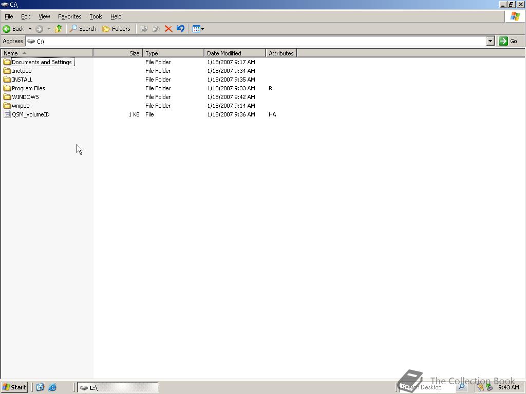Sort by the Attributes column header
This screenshot has width=526, height=394.
coord(281,53)
